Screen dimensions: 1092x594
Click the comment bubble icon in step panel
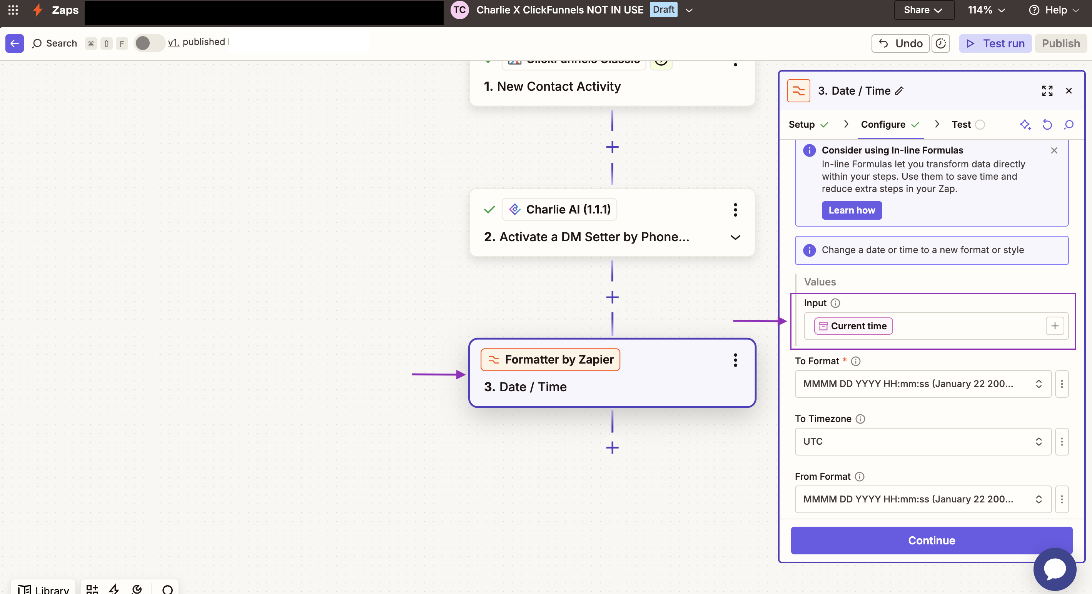click(1069, 125)
